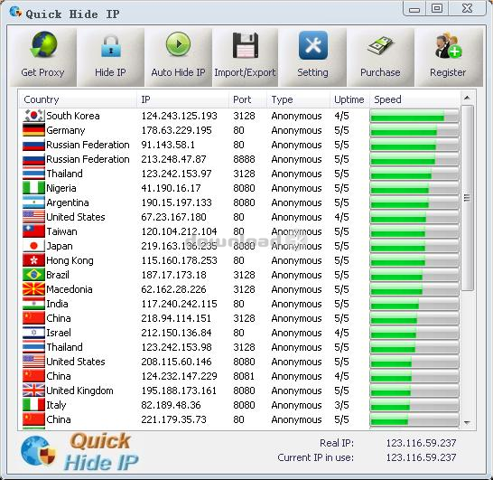Click Anonymous type in the Brazil row
The width and height of the screenshot is (493, 480).
coord(296,275)
